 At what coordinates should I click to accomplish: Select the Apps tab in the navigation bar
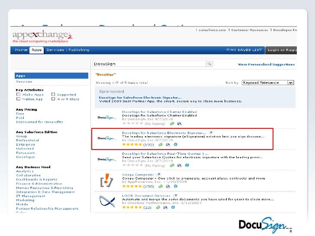pos(36,50)
